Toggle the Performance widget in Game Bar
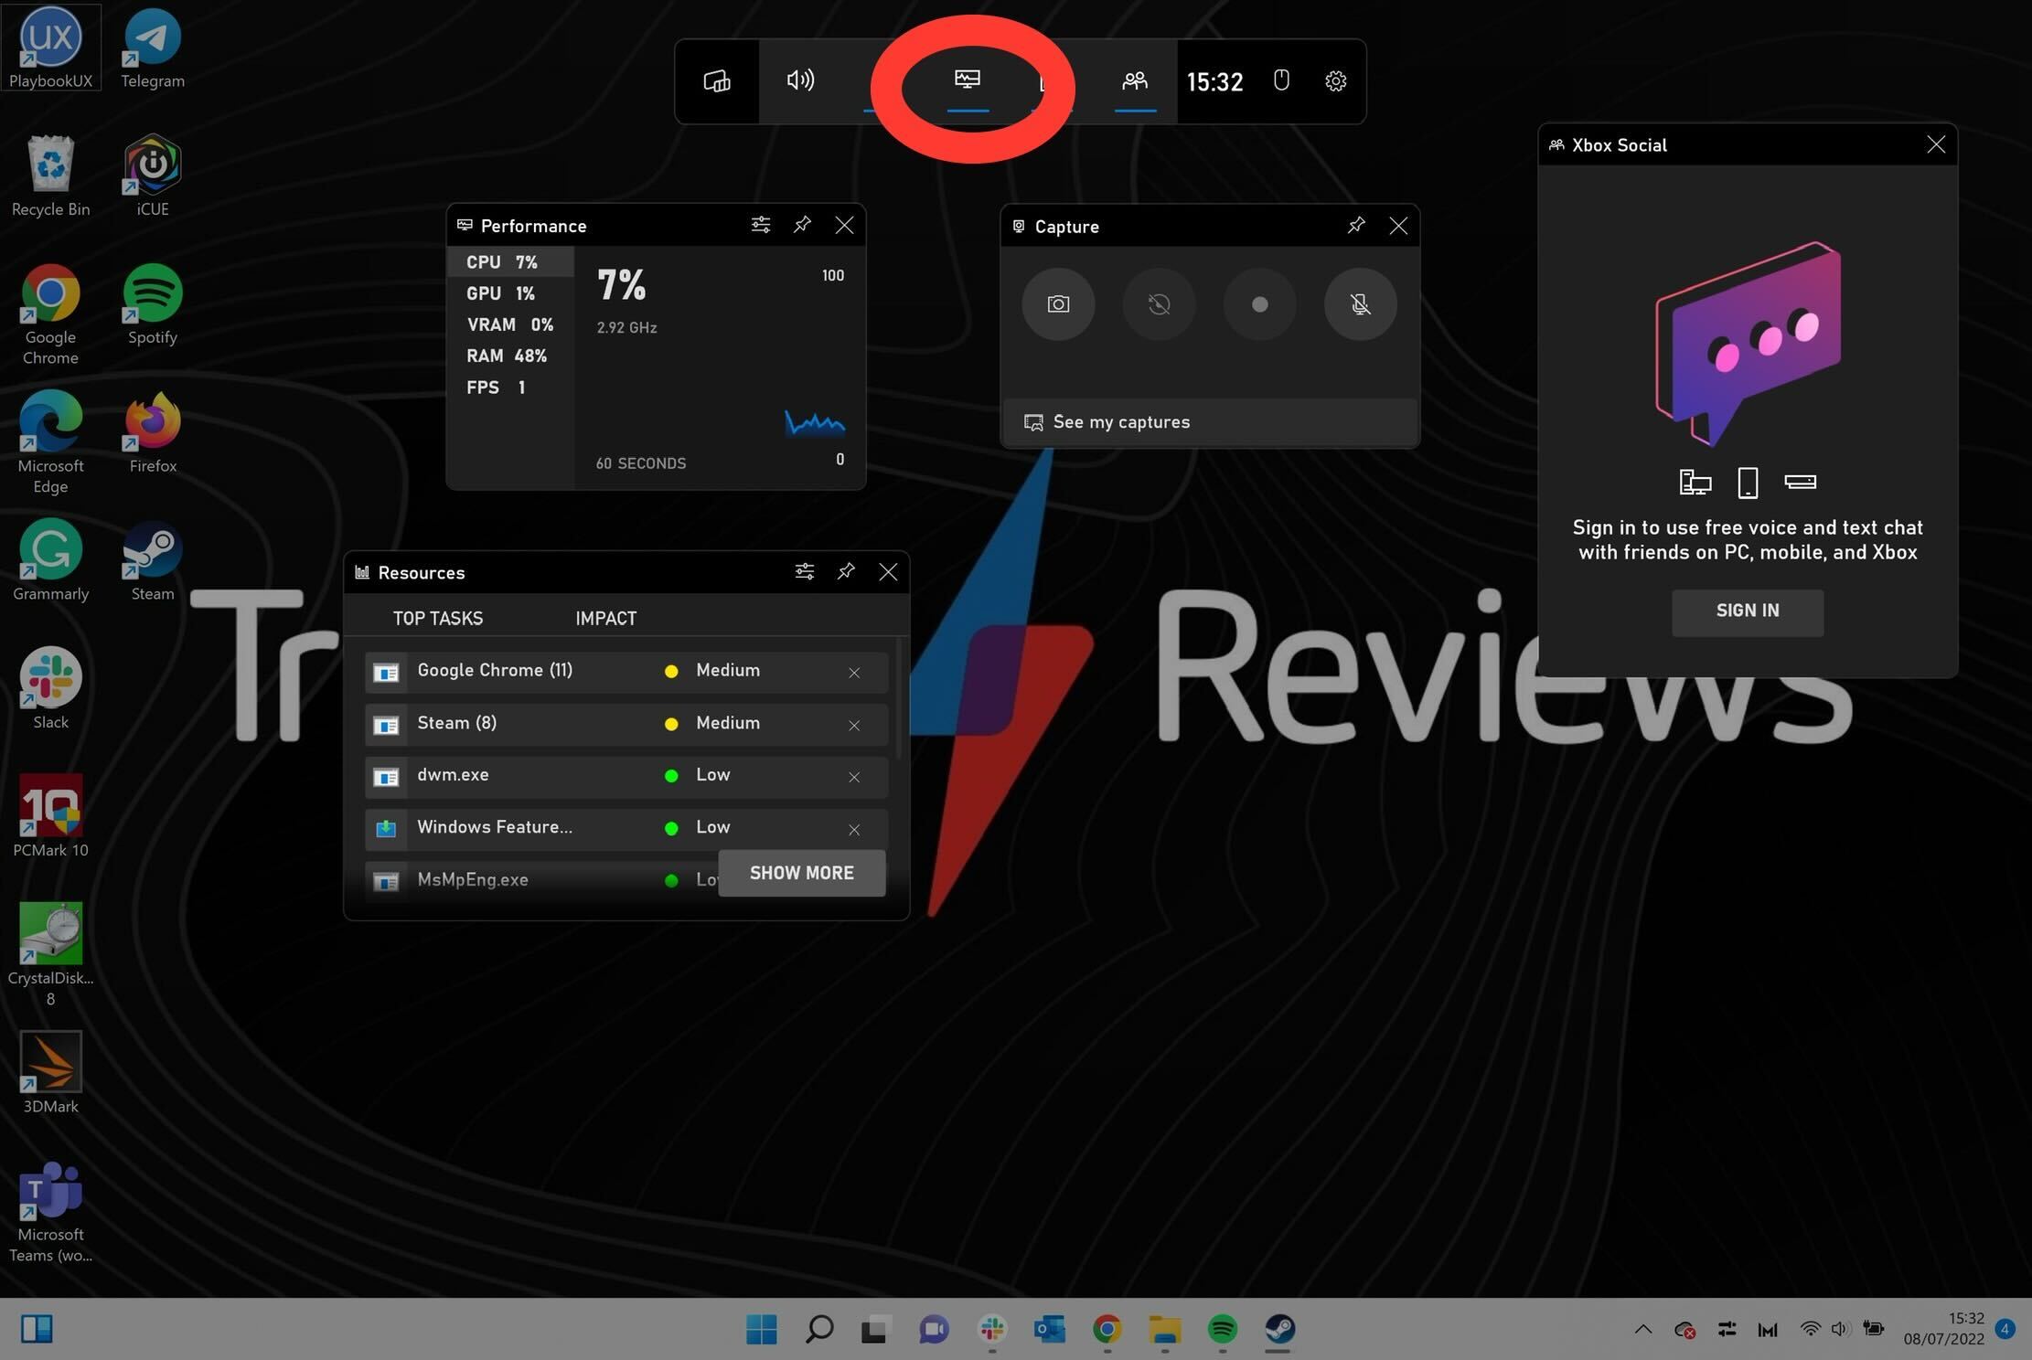 pos(968,80)
